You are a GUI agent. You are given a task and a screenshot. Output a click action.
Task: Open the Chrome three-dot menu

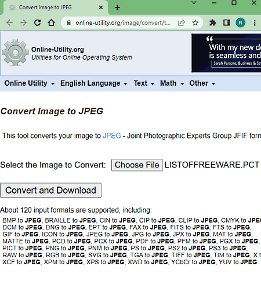pyautogui.click(x=255, y=23)
